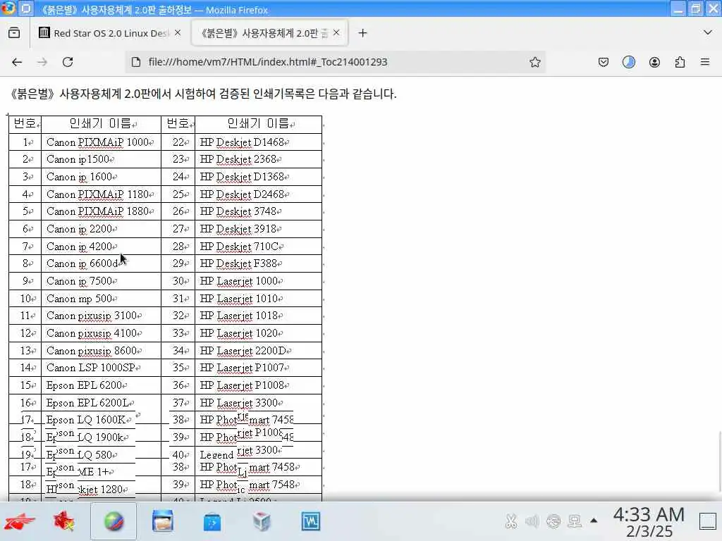This screenshot has width=722, height=541.
Task: Click the half-filled circle icon in the Firefox toolbar
Action: pyautogui.click(x=628, y=62)
